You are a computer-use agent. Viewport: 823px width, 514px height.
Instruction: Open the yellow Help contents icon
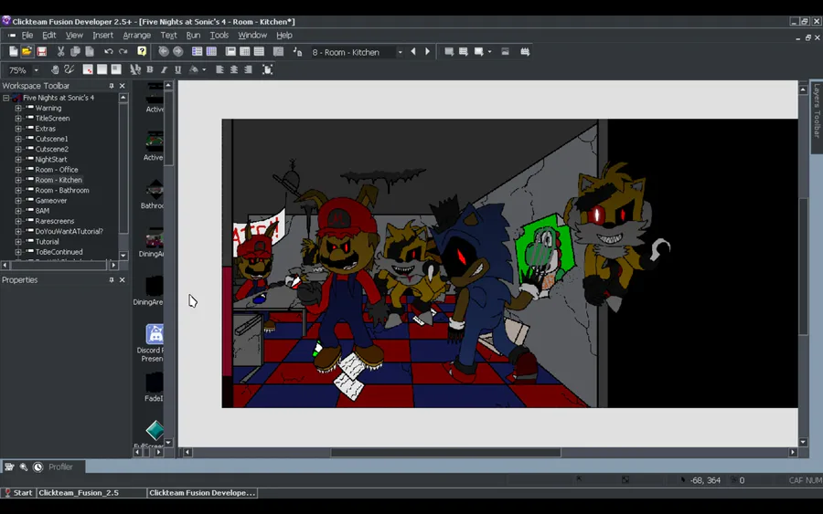[x=142, y=51]
